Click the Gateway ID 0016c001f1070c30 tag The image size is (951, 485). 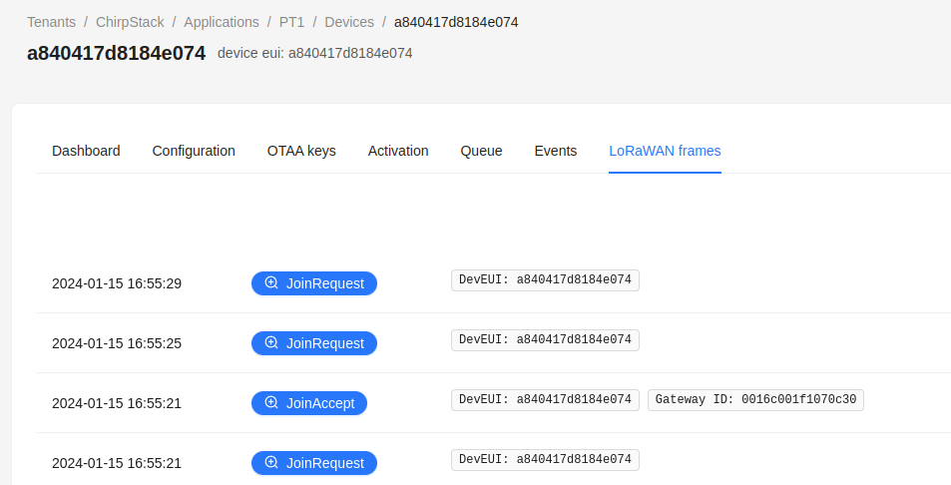[755, 399]
